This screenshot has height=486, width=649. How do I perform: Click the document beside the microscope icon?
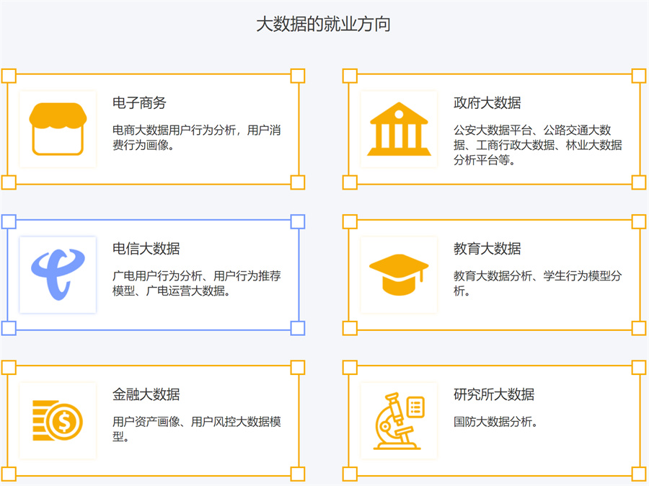pyautogui.click(x=415, y=409)
